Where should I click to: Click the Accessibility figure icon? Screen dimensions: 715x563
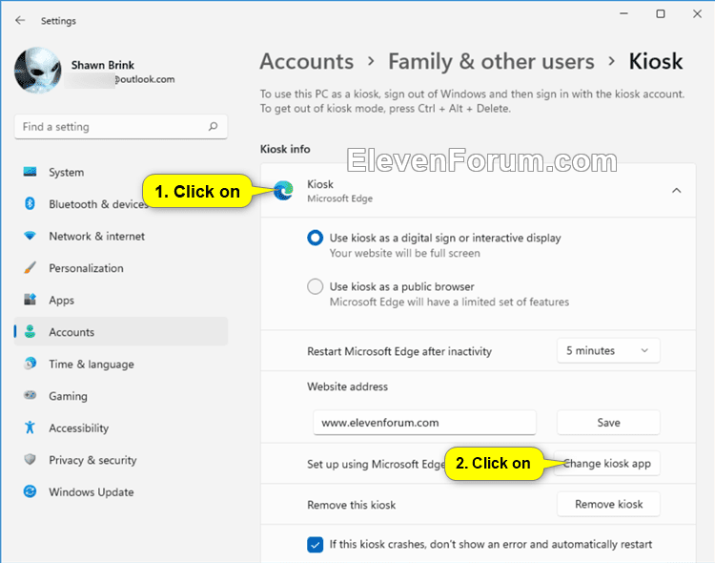pyautogui.click(x=31, y=427)
